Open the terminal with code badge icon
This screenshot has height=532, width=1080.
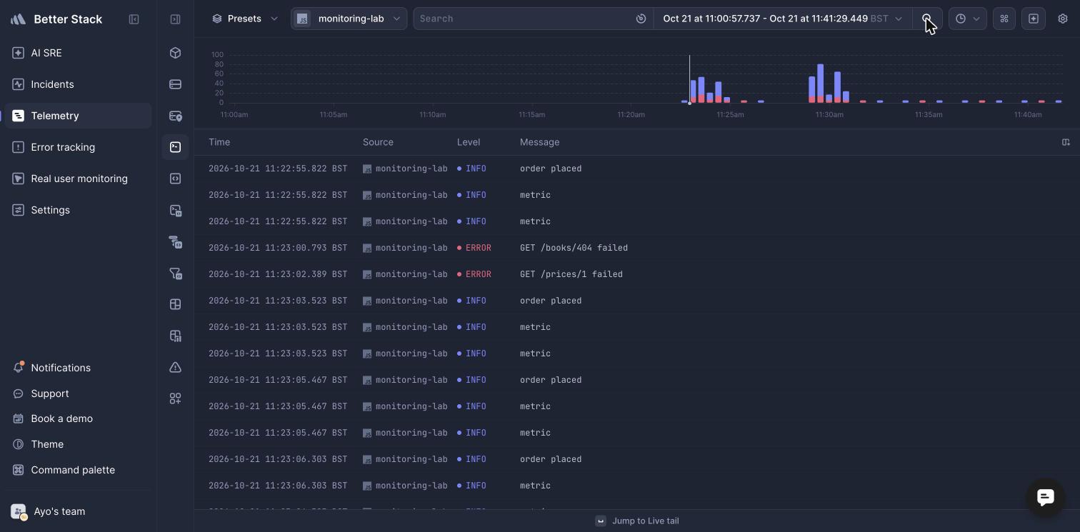[x=175, y=210]
